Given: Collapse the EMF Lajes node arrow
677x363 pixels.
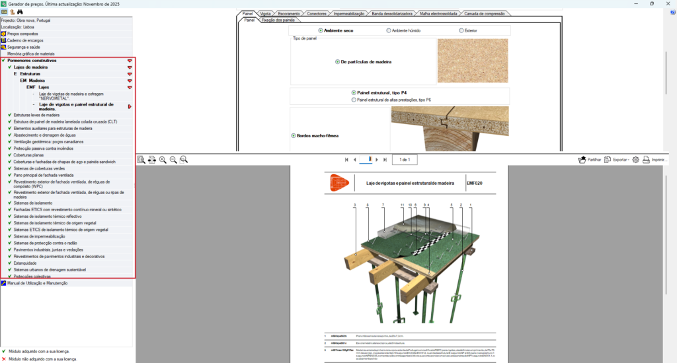Looking at the screenshot, I should coord(130,88).
